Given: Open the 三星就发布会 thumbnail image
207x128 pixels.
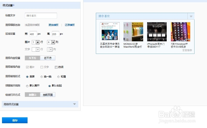Looking at the screenshot, I should (110, 32).
